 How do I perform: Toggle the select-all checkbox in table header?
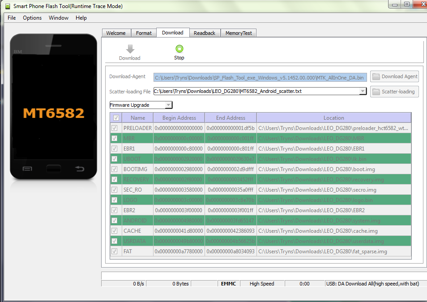(116, 118)
